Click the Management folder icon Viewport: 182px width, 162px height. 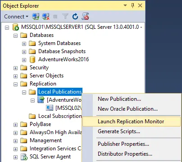[23, 141]
